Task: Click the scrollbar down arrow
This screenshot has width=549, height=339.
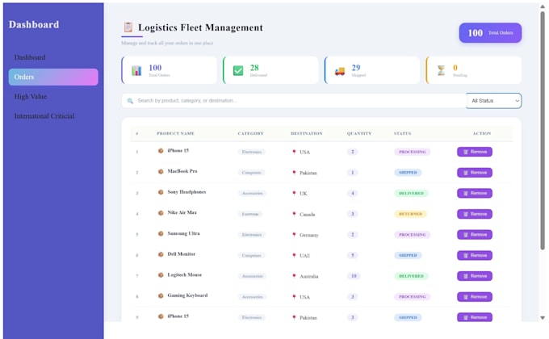Action: point(543,318)
